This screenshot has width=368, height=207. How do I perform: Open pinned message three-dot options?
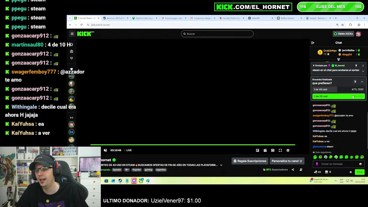[x=363, y=66]
